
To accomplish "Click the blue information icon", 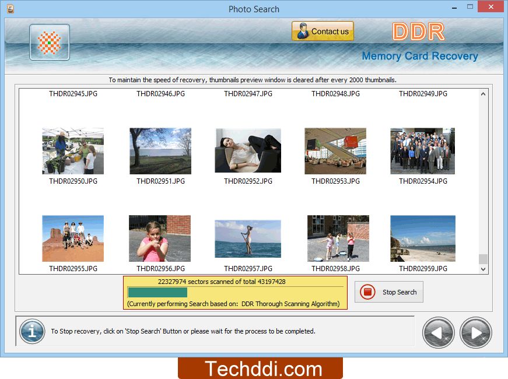I will [x=32, y=331].
